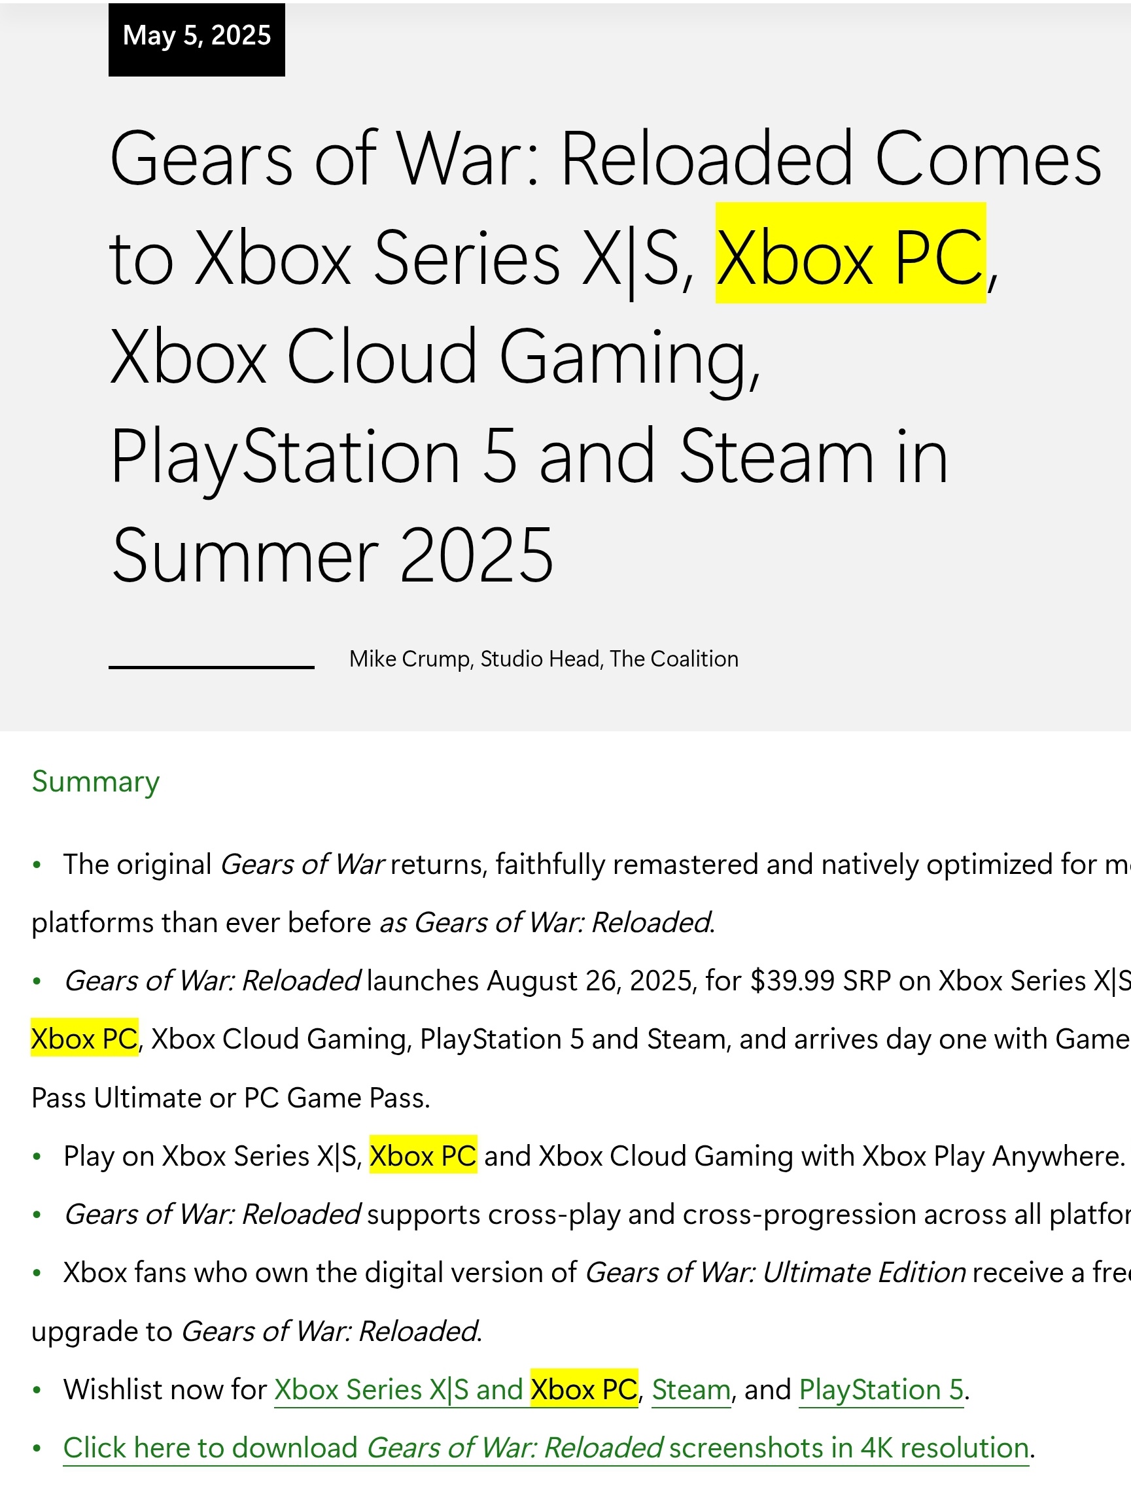This screenshot has height=1496, width=1131.
Task: Open the PlayStation 5 wishlist link
Action: pos(880,1390)
